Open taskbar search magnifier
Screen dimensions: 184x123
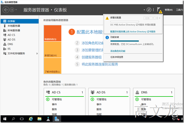[13, 119]
